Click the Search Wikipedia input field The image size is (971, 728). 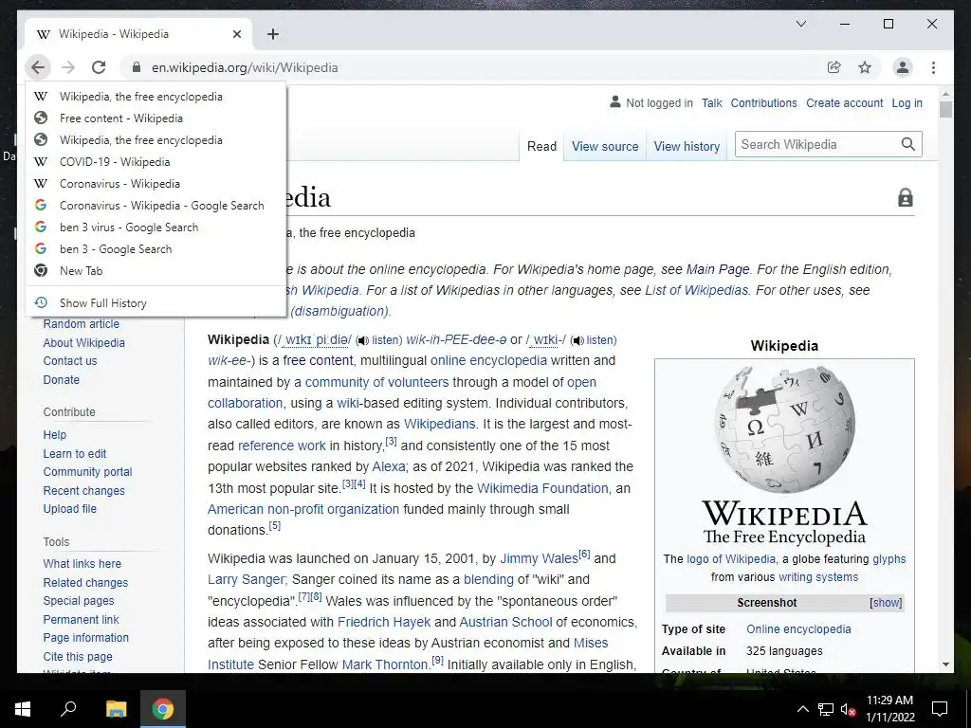tap(817, 144)
